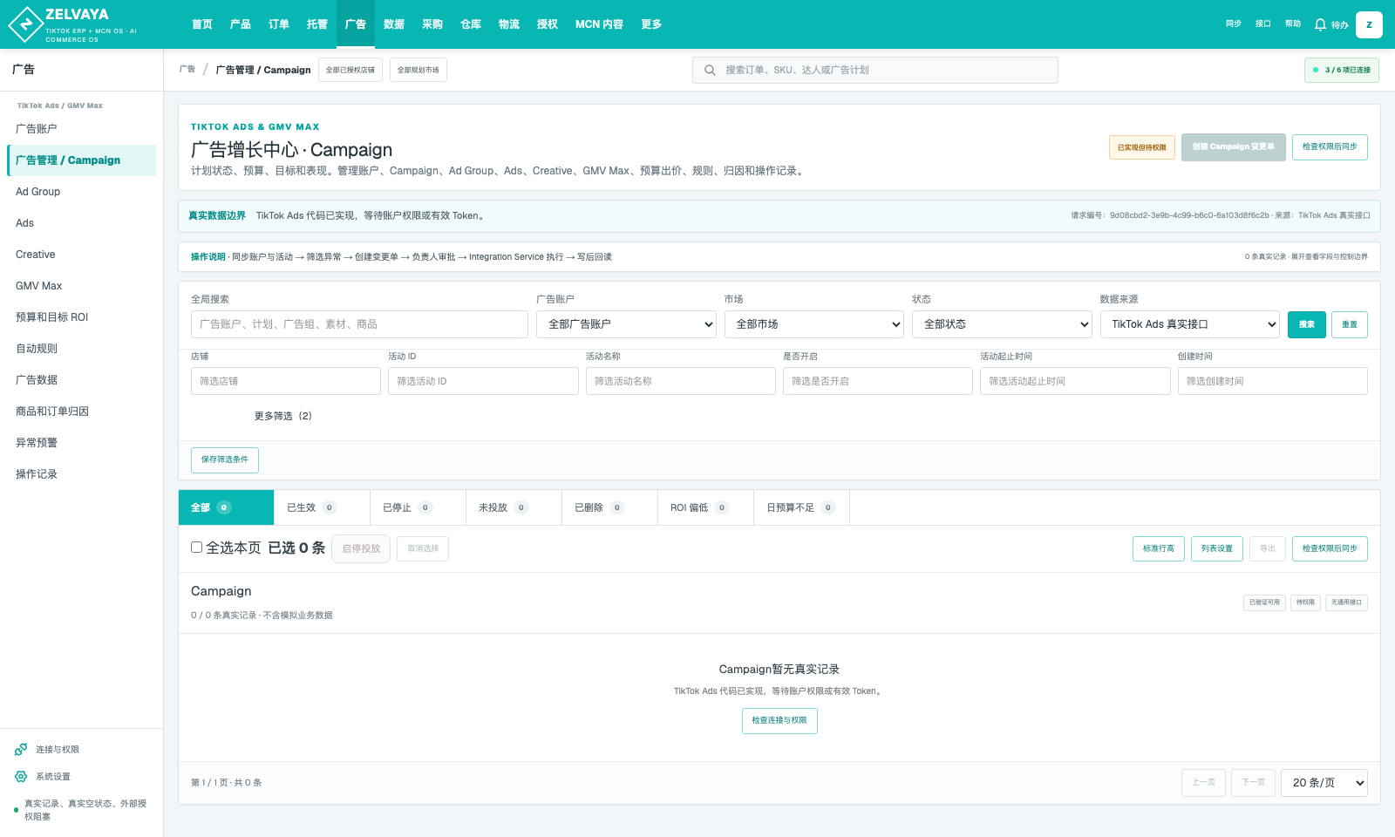The image size is (1395, 837).
Task: Change the 20 条/页 page size dropdown
Action: (x=1324, y=783)
